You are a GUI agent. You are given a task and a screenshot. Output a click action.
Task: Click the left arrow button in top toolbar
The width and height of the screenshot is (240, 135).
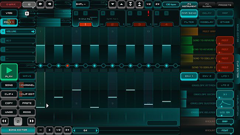click(41, 4)
